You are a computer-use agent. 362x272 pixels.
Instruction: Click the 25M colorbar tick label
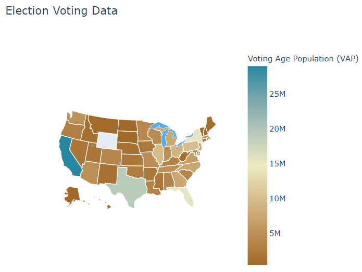[277, 94]
